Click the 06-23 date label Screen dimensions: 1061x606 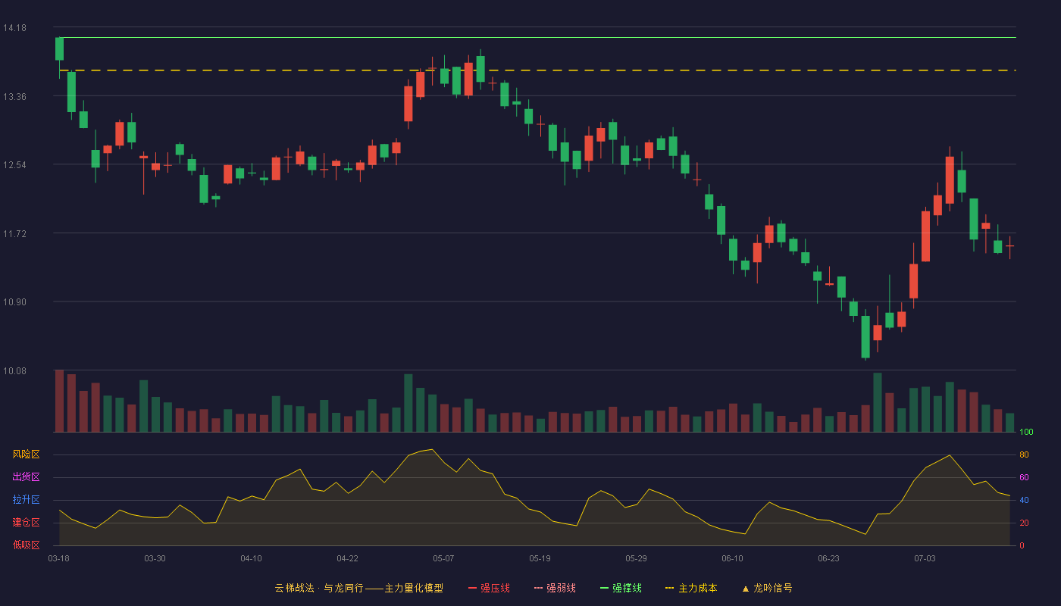click(828, 558)
